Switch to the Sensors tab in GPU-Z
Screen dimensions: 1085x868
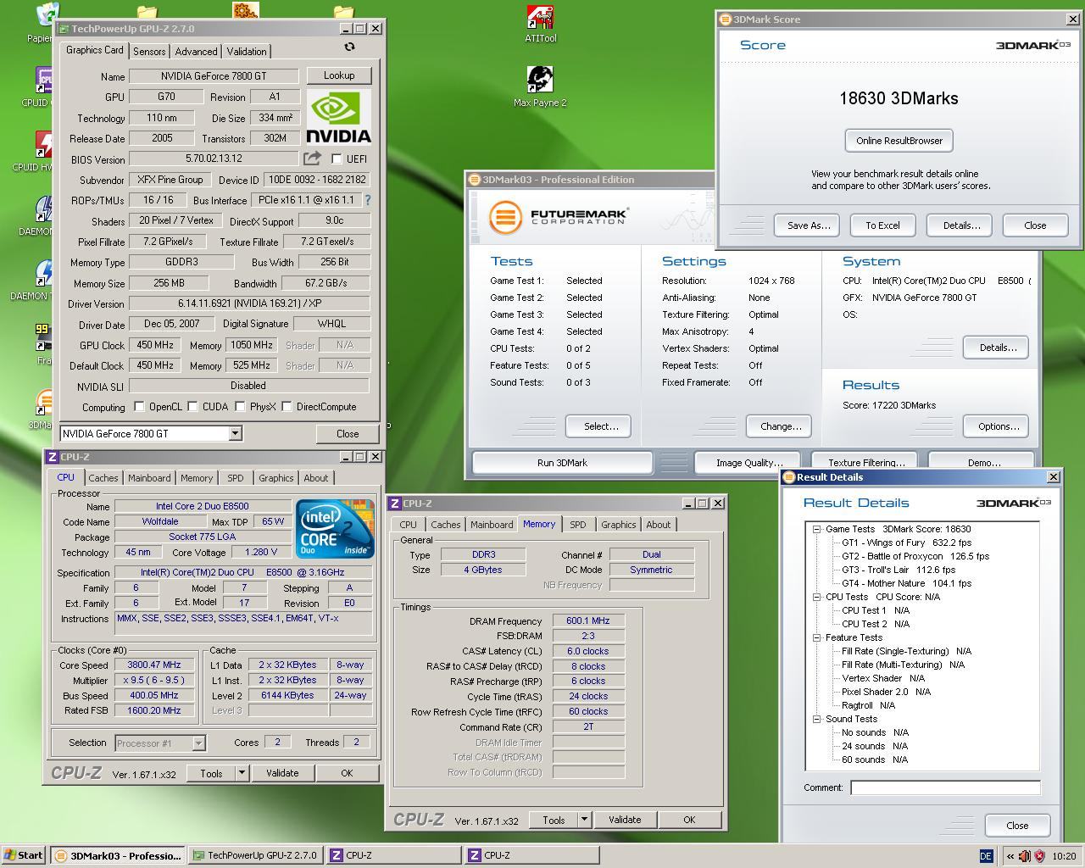pos(149,52)
